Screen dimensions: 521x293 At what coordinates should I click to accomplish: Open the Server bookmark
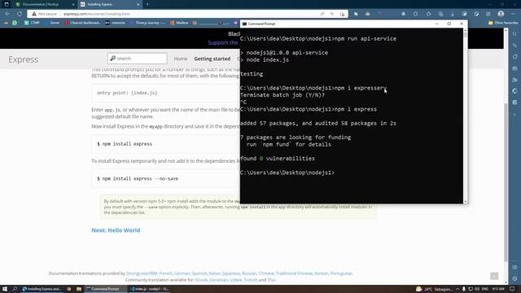click(52, 23)
